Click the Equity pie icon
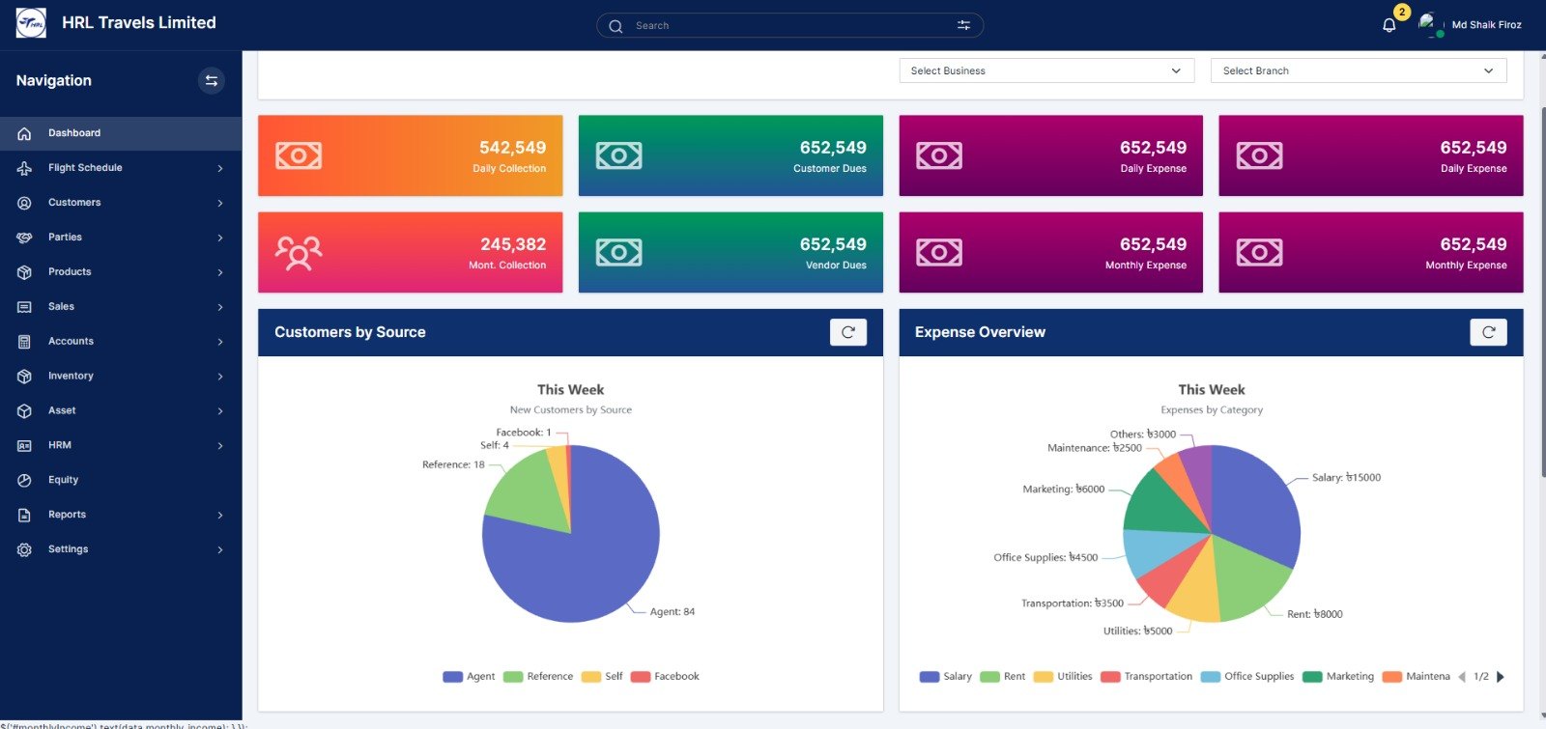Screen dimensions: 1546x729 coord(25,480)
